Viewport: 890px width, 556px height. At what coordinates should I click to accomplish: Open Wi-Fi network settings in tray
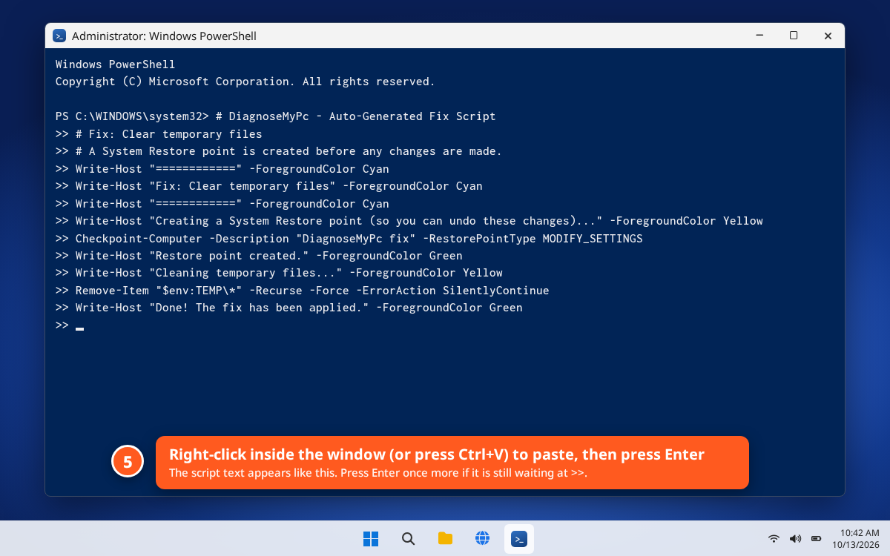coord(774,539)
